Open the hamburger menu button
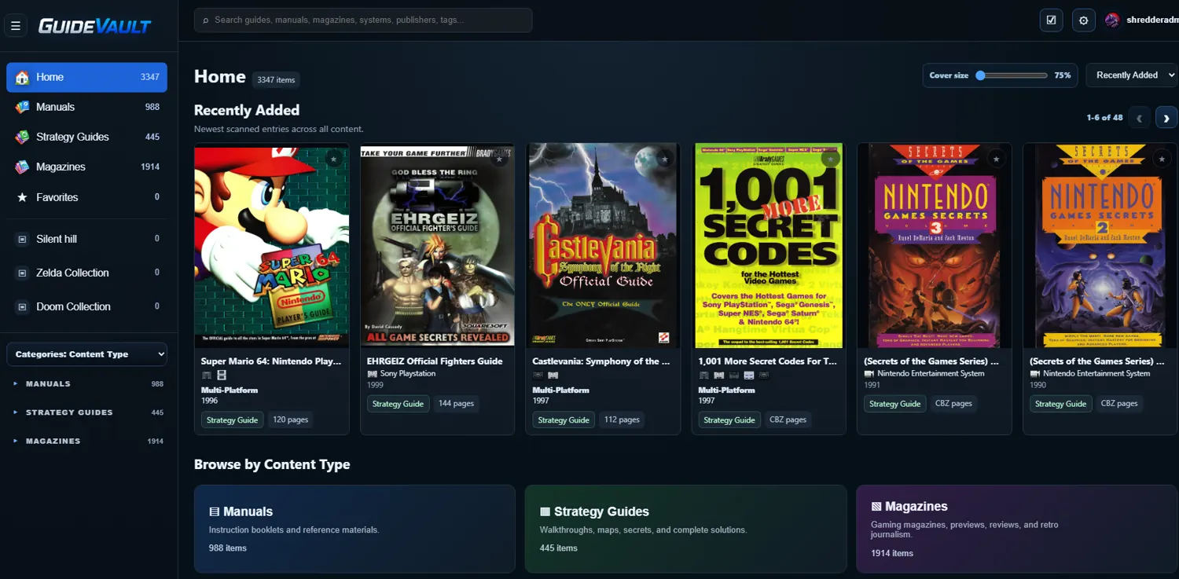Screen dimensions: 1179x579 pos(16,26)
